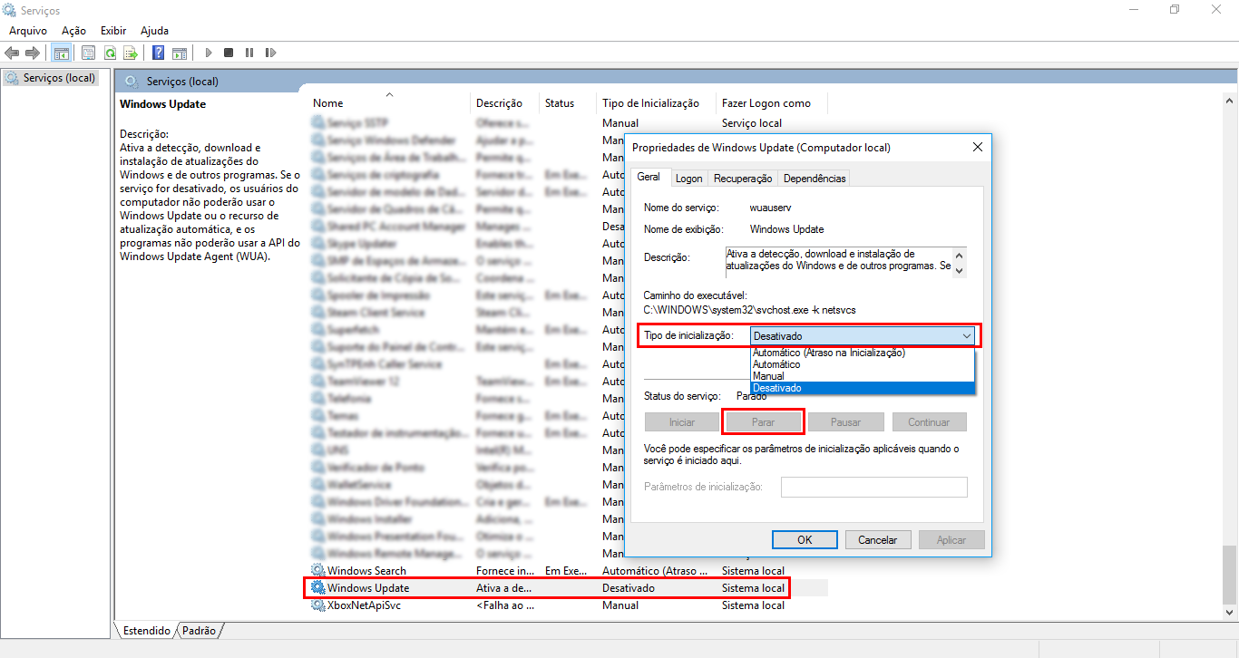Viewport: 1239px width, 658px height.
Task: Click the Refresh toolbar icon
Action: point(110,53)
